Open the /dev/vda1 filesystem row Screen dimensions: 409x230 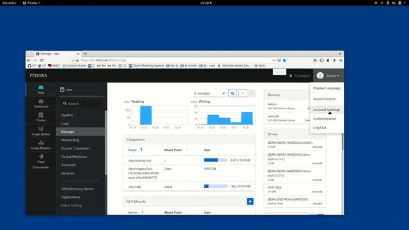[189, 187]
